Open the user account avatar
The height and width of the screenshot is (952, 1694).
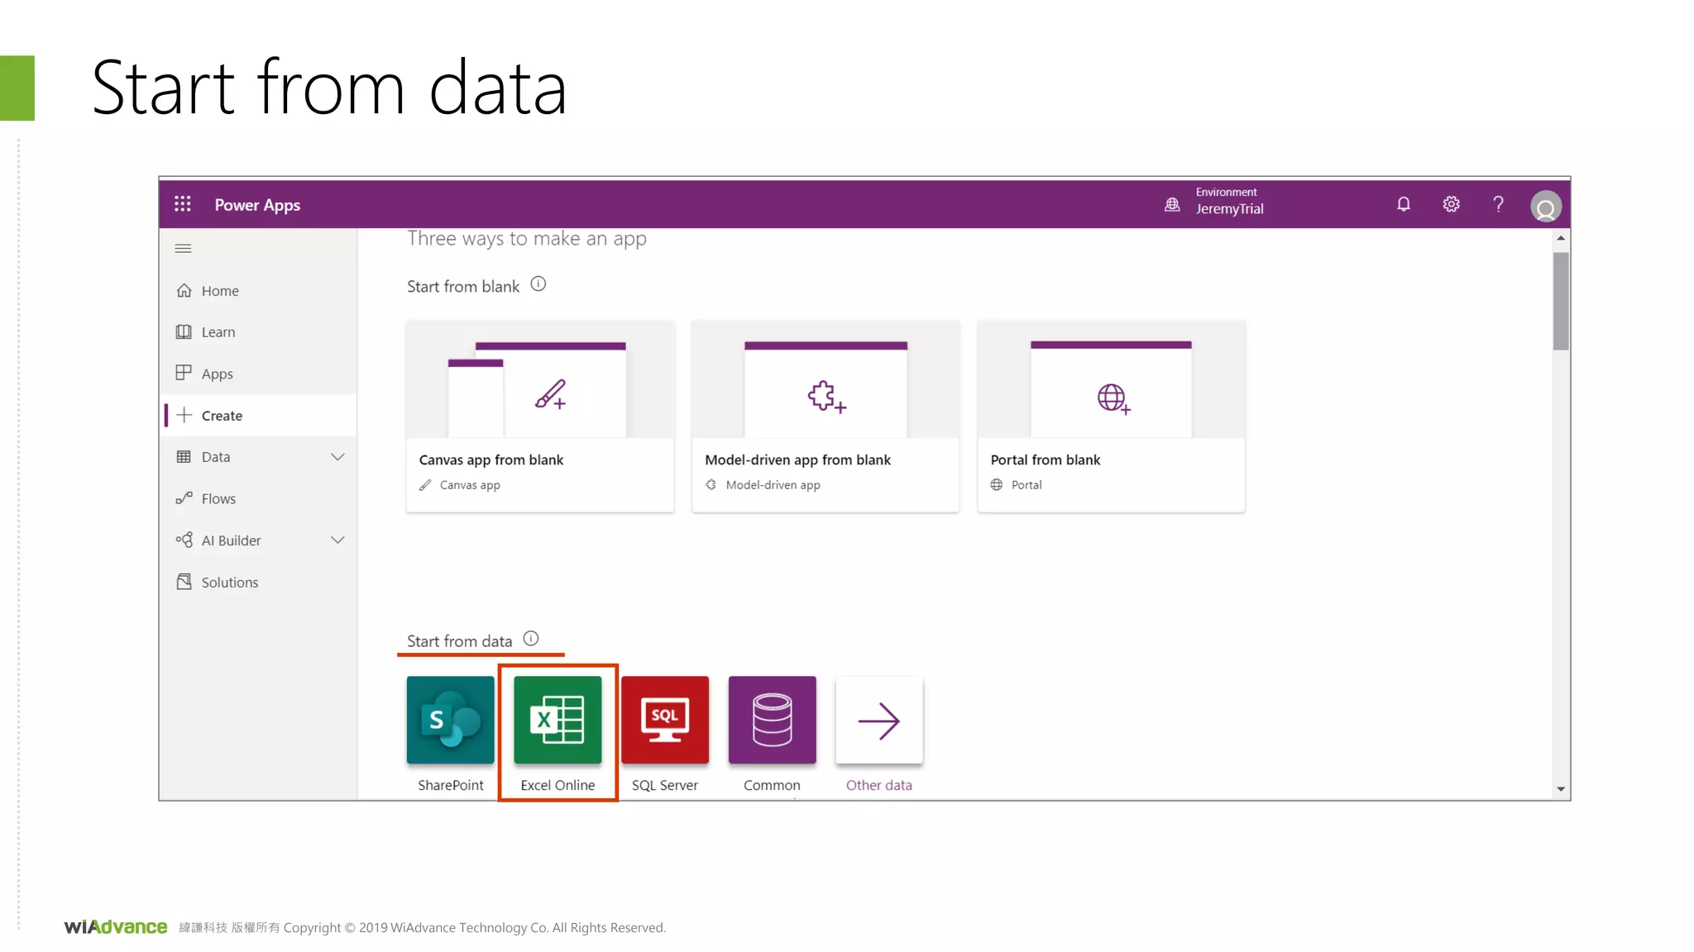coord(1545,207)
